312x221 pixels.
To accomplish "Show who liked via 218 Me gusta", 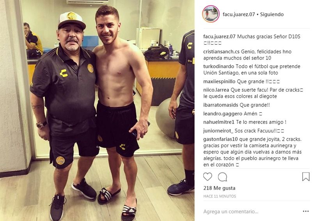I will click(x=219, y=188).
